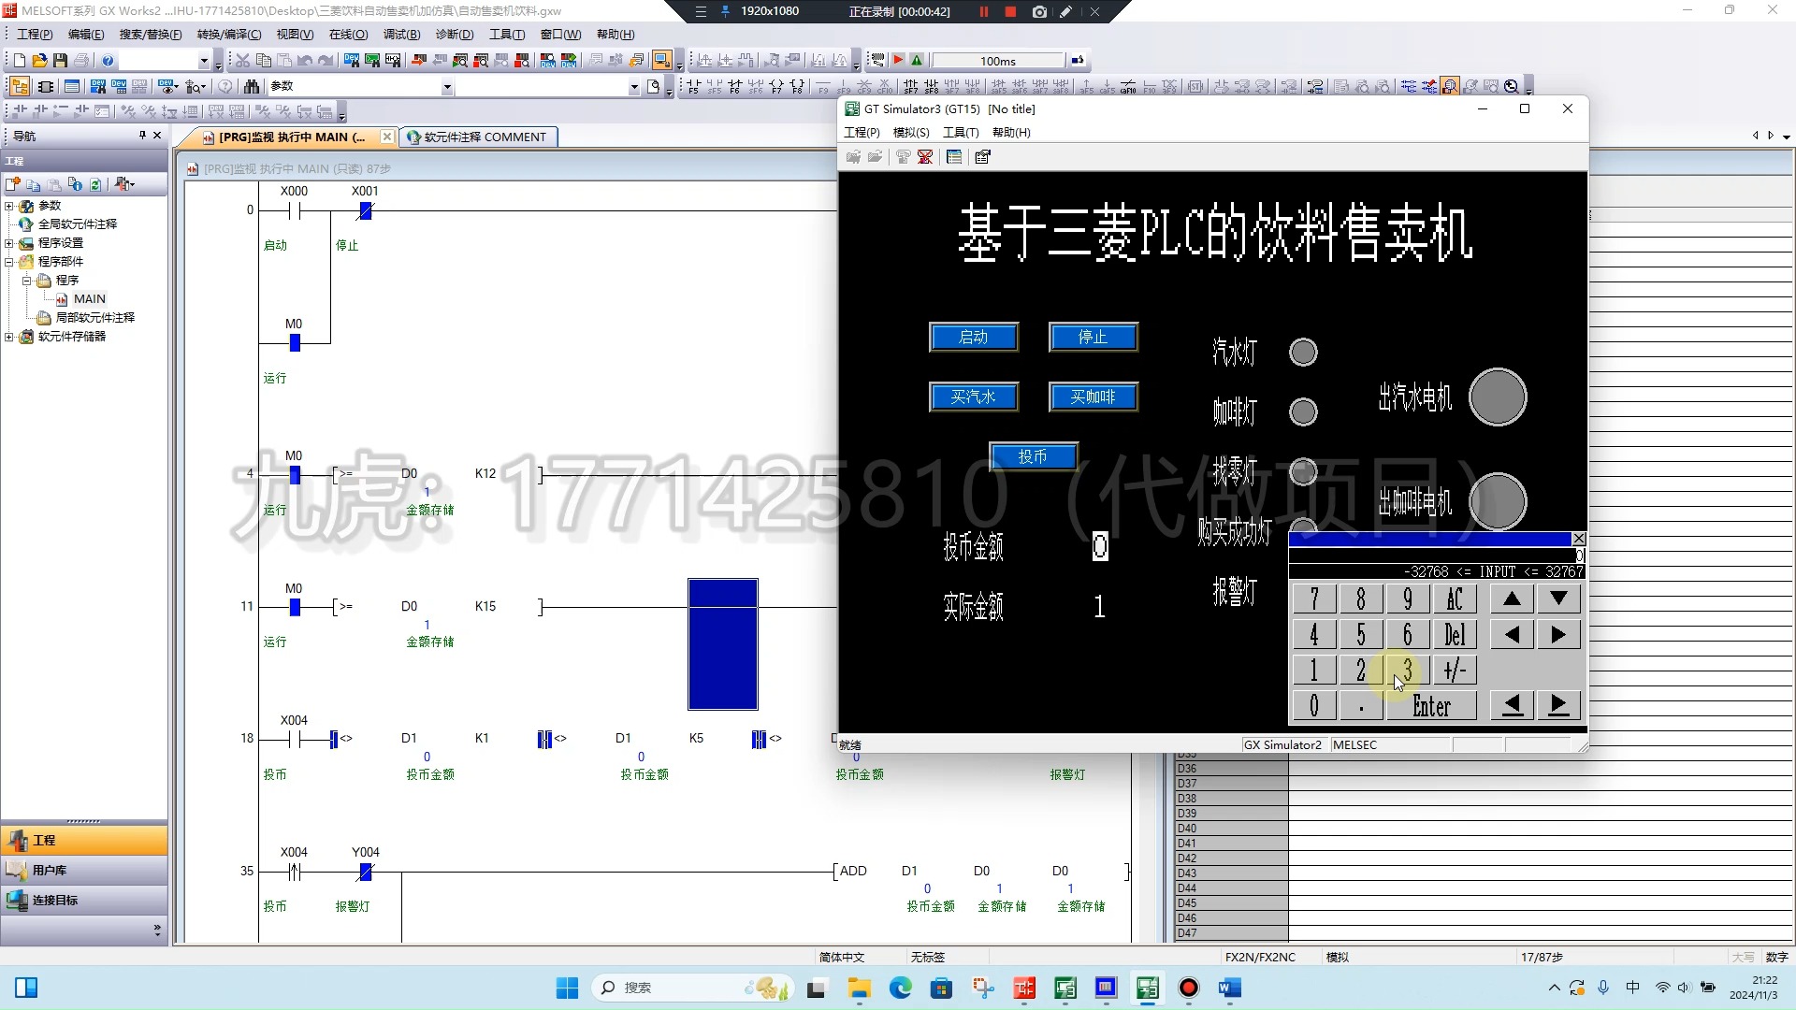Click the Open project folder icon
This screenshot has width=1796, height=1010.
39,61
